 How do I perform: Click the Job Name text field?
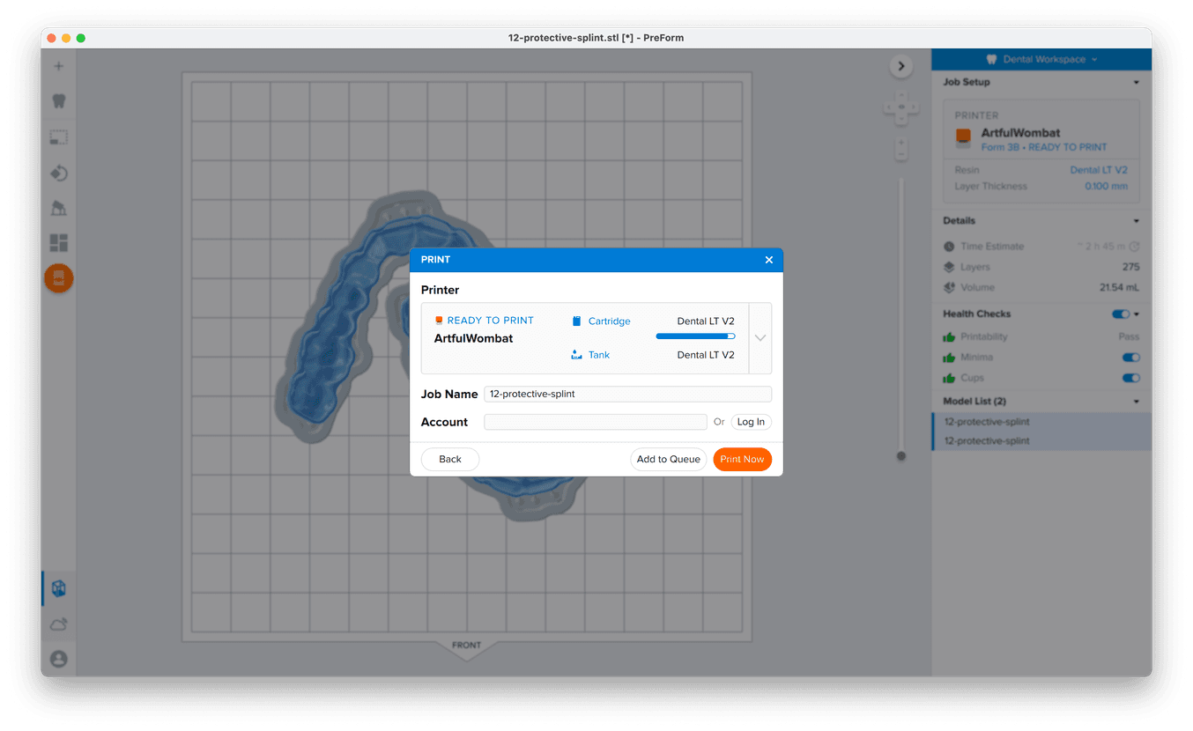point(627,394)
